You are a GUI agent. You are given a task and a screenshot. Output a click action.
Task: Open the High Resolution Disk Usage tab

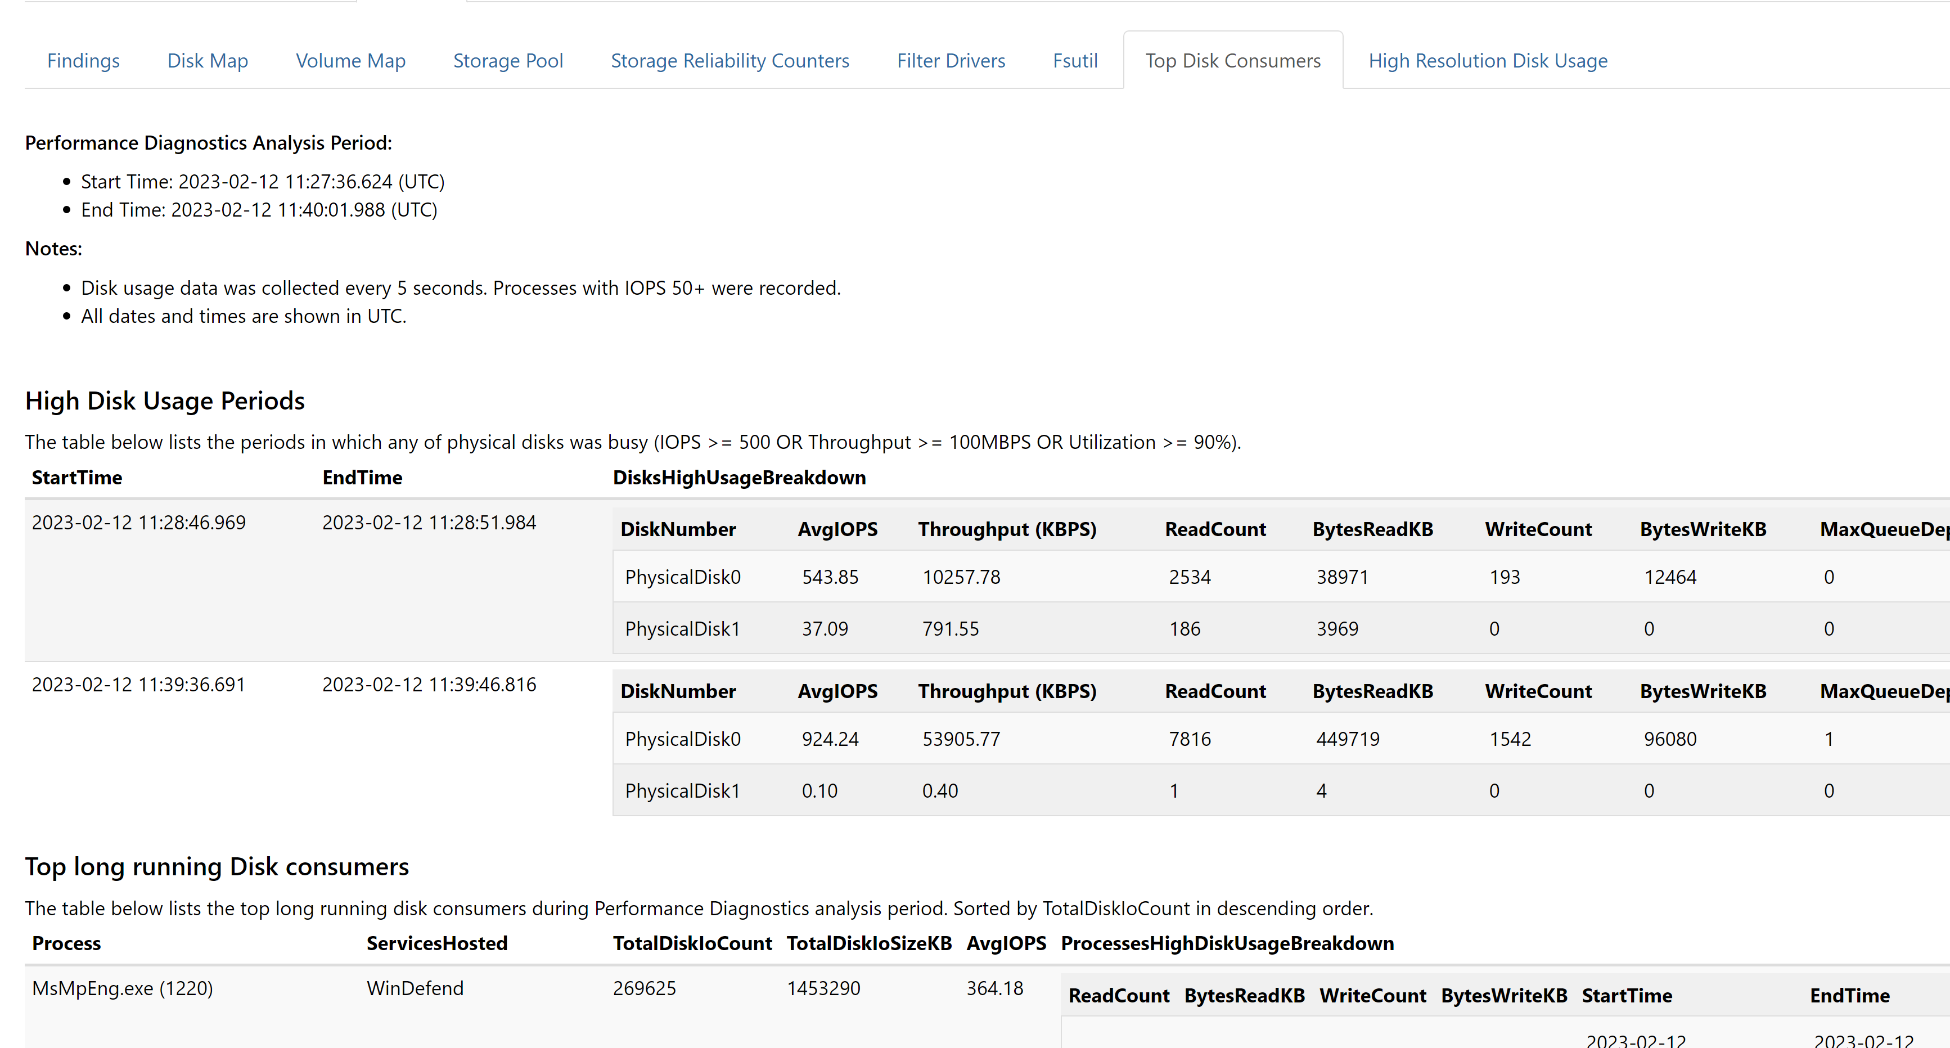1488,61
